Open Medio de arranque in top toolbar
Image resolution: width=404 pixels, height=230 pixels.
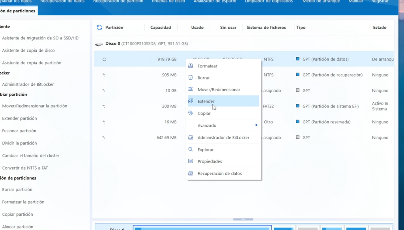321,1
